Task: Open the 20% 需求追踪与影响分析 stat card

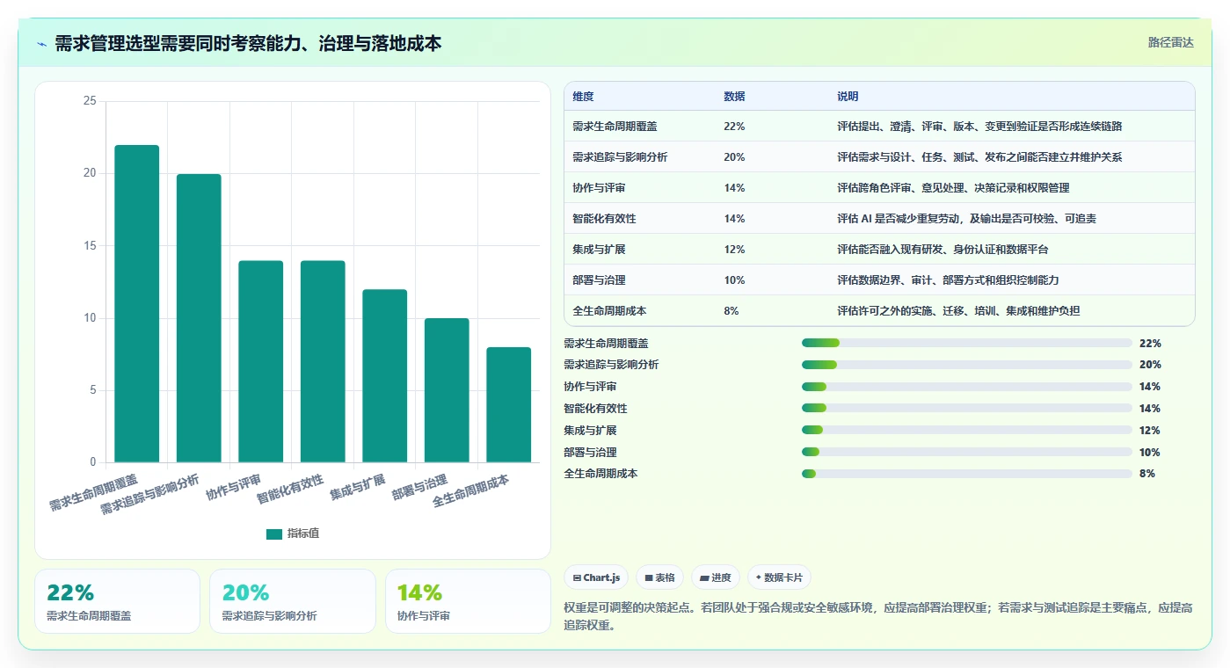Action: pos(292,601)
